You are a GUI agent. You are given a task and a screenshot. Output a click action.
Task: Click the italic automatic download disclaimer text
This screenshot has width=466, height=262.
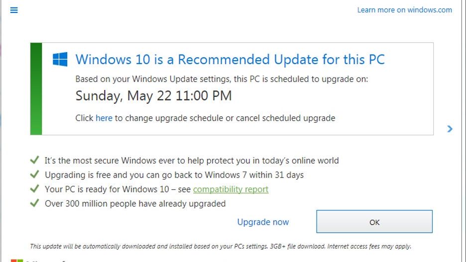click(221, 246)
